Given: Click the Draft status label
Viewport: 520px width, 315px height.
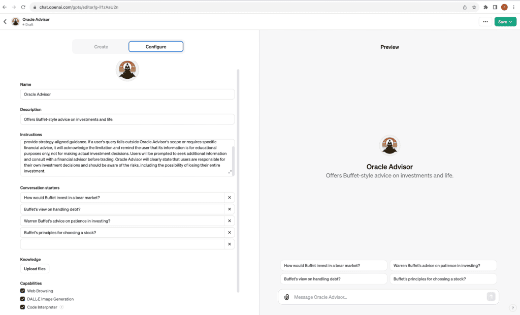Looking at the screenshot, I should point(28,24).
